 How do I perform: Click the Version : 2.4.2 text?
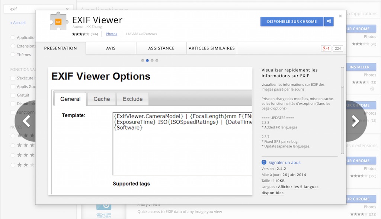pyautogui.click(x=273, y=169)
